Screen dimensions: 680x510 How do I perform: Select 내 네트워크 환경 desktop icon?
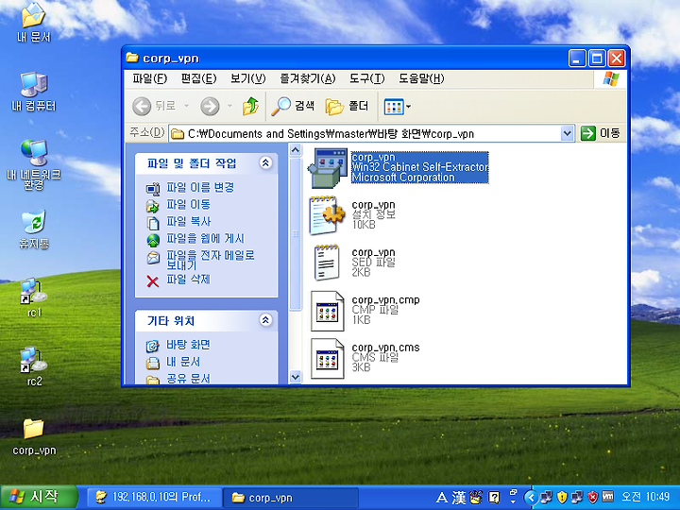[34, 164]
